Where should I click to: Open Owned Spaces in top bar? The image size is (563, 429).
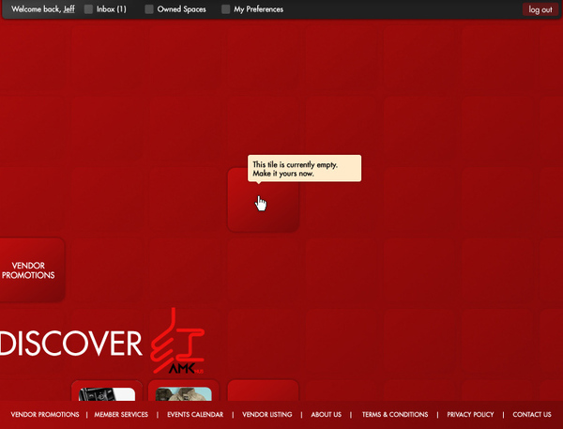tap(182, 9)
